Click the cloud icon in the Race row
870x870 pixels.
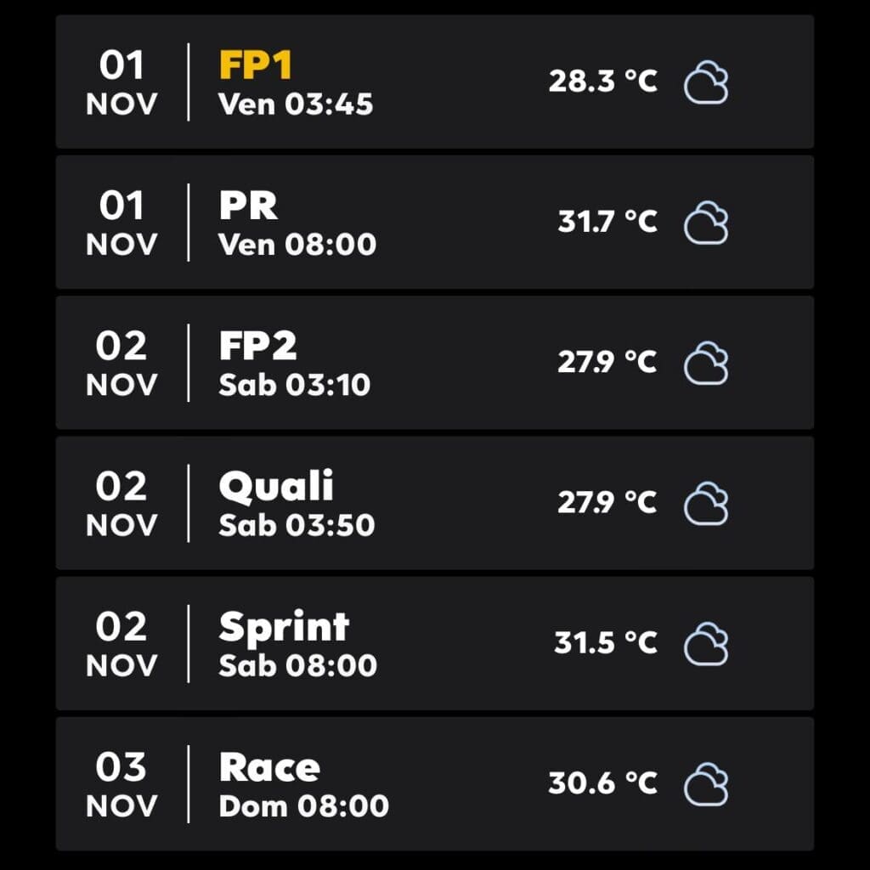706,784
